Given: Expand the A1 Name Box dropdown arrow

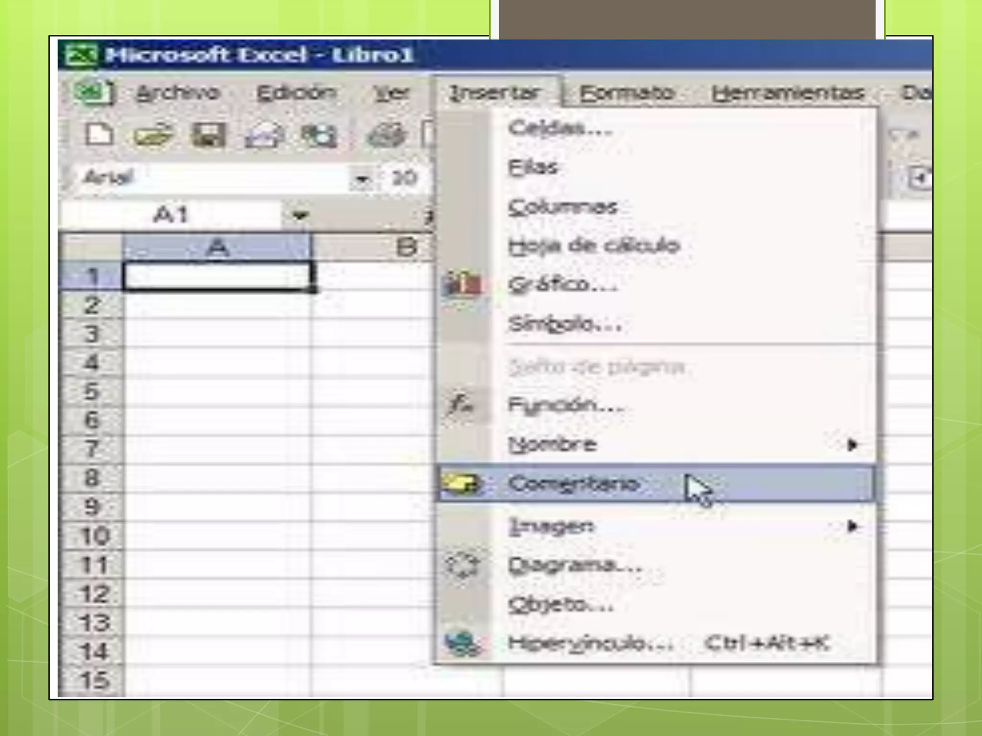Looking at the screenshot, I should [x=300, y=215].
